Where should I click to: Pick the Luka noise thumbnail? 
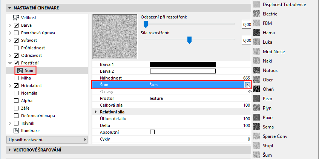256,42
